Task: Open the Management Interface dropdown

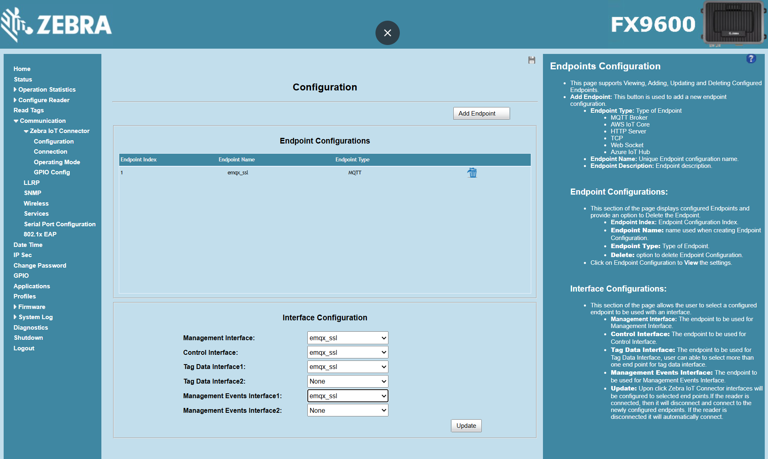Action: pos(348,338)
